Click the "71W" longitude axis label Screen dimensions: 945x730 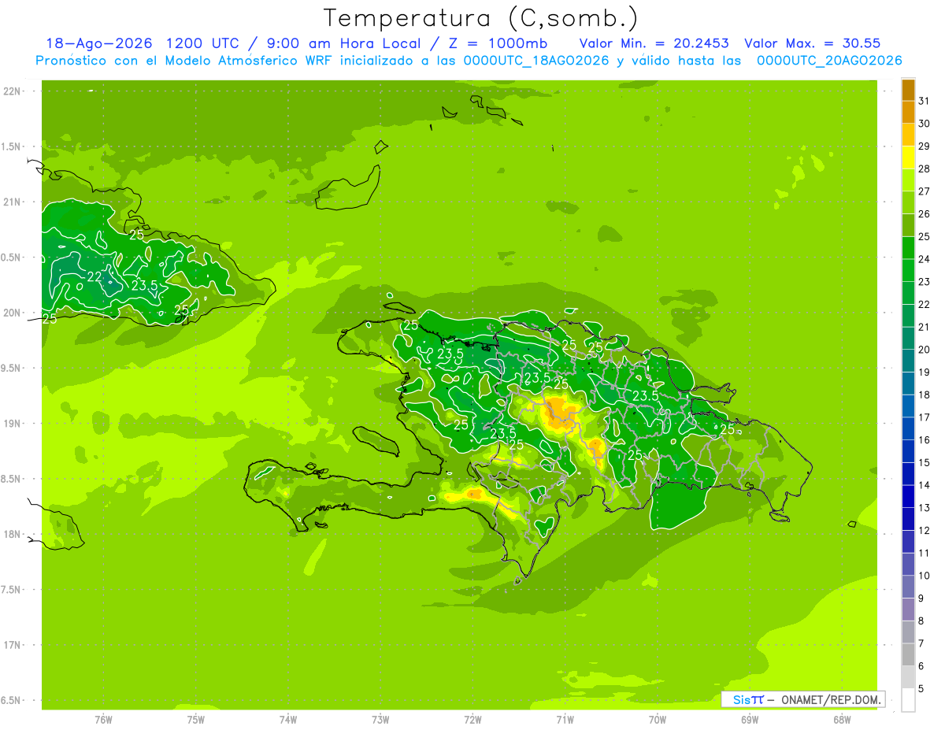tap(565, 721)
